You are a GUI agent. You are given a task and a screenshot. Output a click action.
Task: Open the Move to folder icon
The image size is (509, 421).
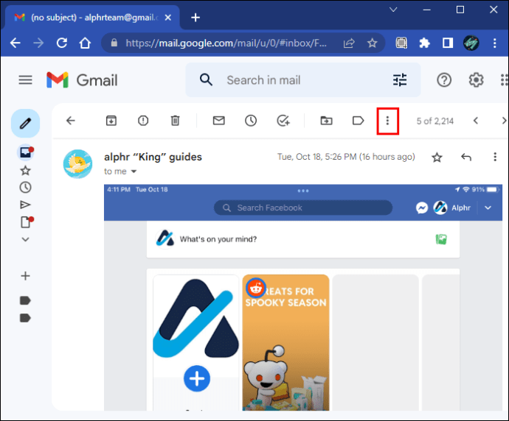(326, 121)
